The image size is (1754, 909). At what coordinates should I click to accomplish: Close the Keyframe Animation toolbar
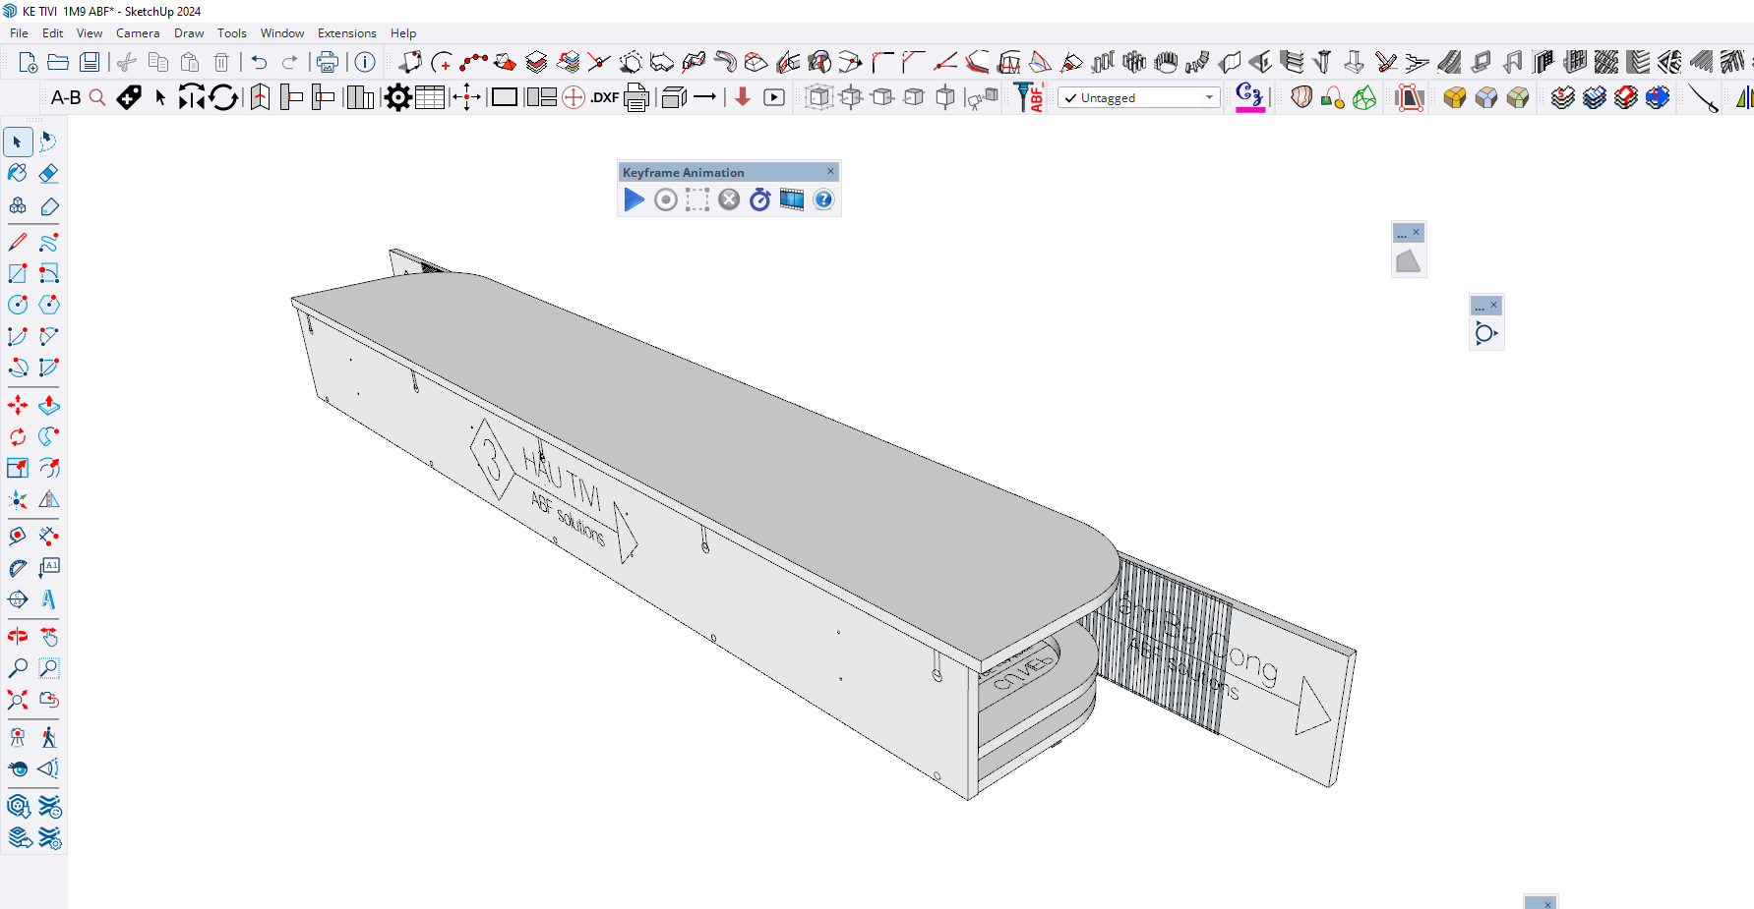pyautogui.click(x=830, y=172)
